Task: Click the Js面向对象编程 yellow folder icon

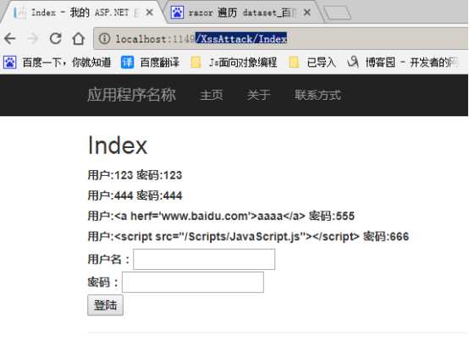Action: (x=196, y=63)
